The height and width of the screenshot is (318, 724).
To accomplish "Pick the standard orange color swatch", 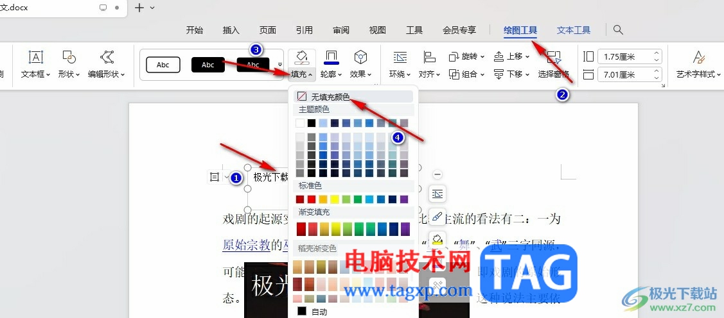I will [323, 199].
